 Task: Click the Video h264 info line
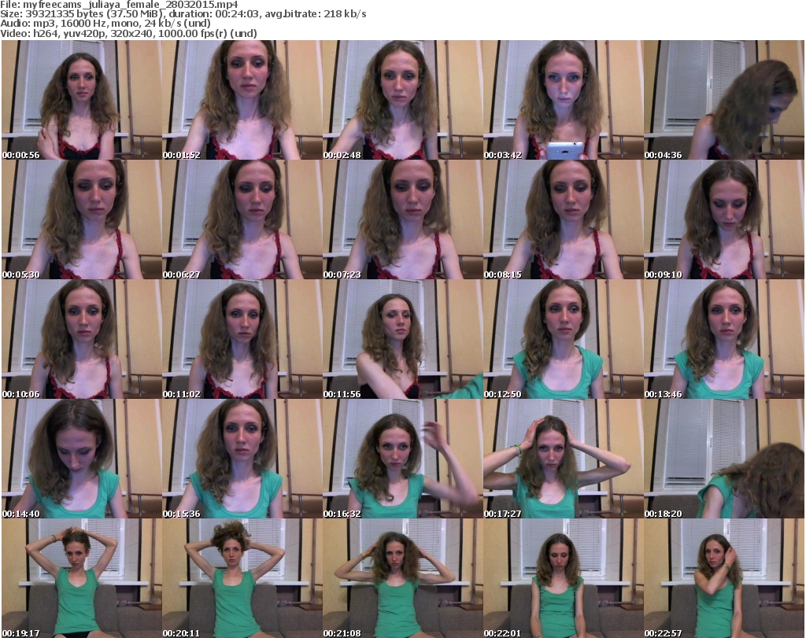(x=129, y=33)
